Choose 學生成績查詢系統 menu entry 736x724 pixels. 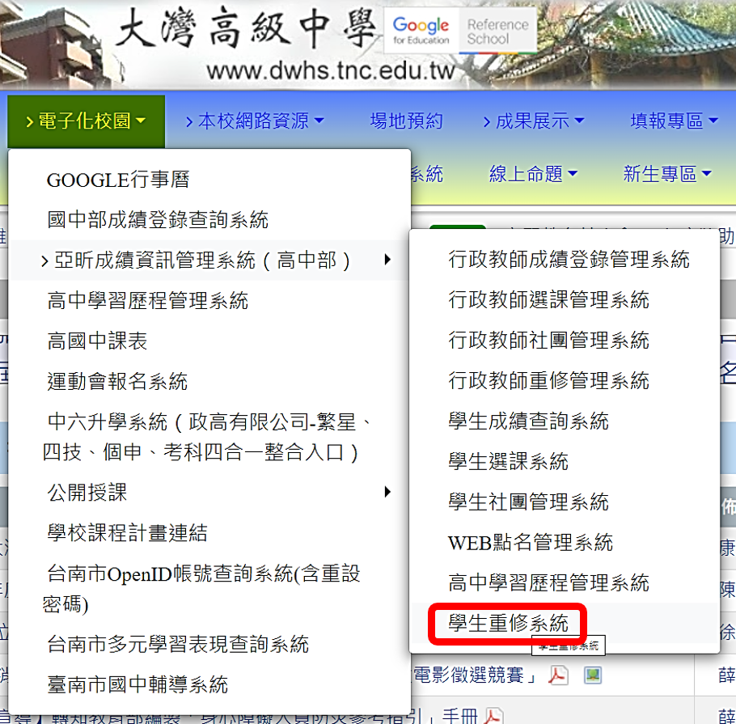[528, 421]
